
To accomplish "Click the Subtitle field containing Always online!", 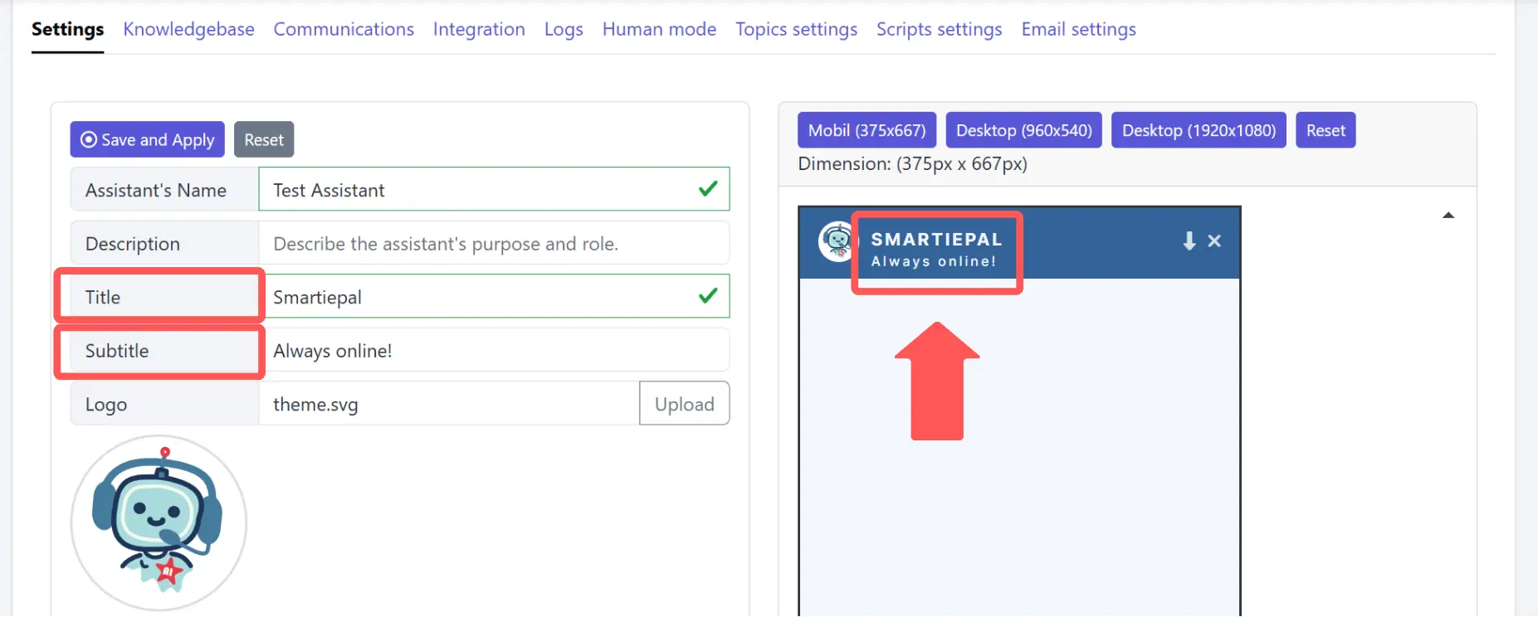I will point(494,350).
